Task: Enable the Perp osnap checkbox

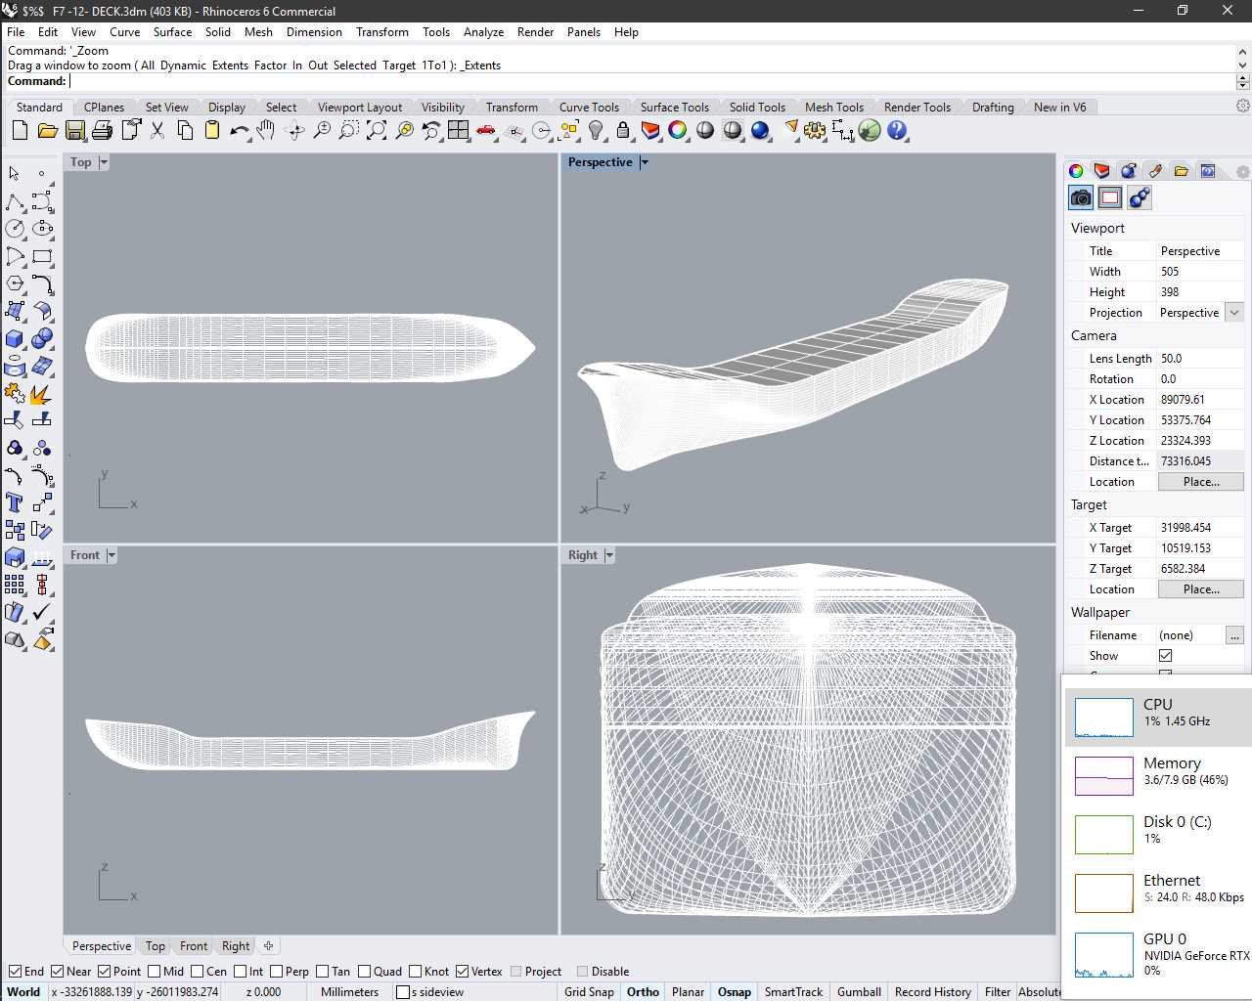Action: pyautogui.click(x=277, y=971)
